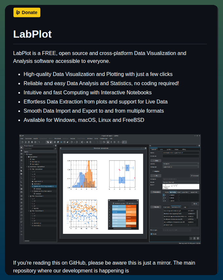223x280 pixels.
Task: Click the Start value column header
Action: [x=173, y=192]
